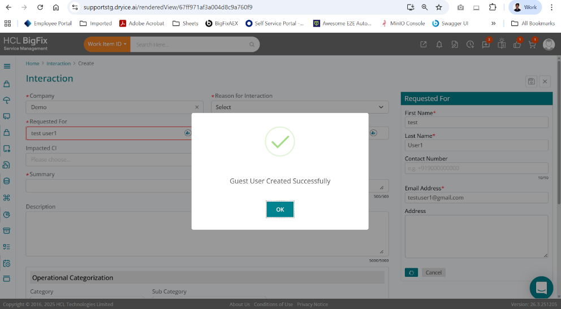Open the Privacy Notice footer link
This screenshot has width=561, height=309.
[312, 304]
